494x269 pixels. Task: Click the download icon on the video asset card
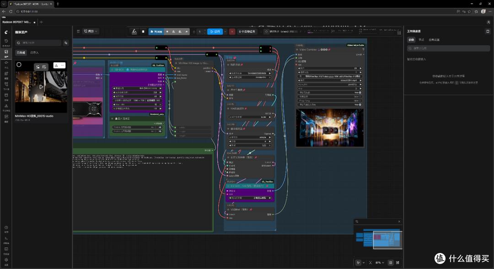coord(56,65)
